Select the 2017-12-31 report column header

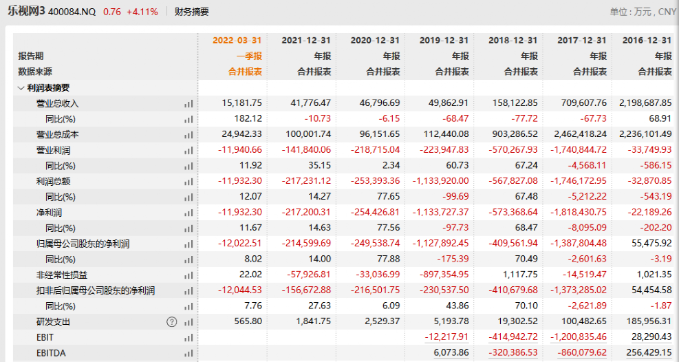click(581, 41)
